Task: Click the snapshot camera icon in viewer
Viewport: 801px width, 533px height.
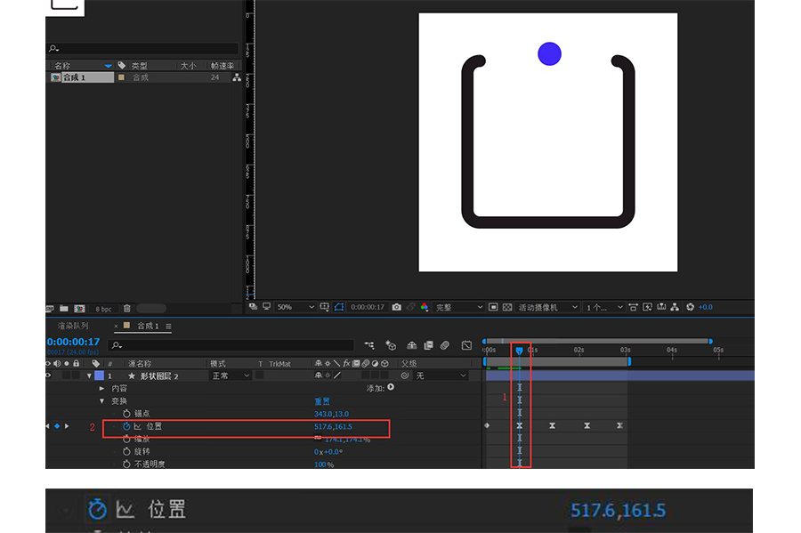Action: point(397,307)
